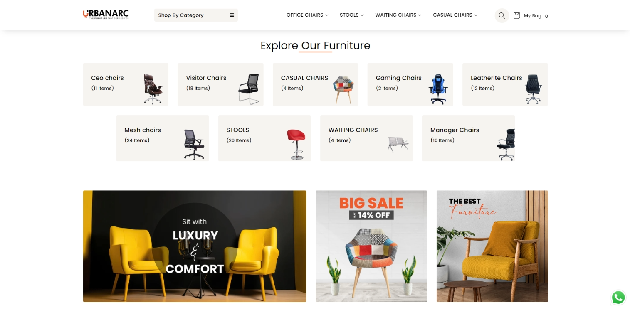The width and height of the screenshot is (630, 310).
Task: Click the red bar stool image
Action: 296,144
